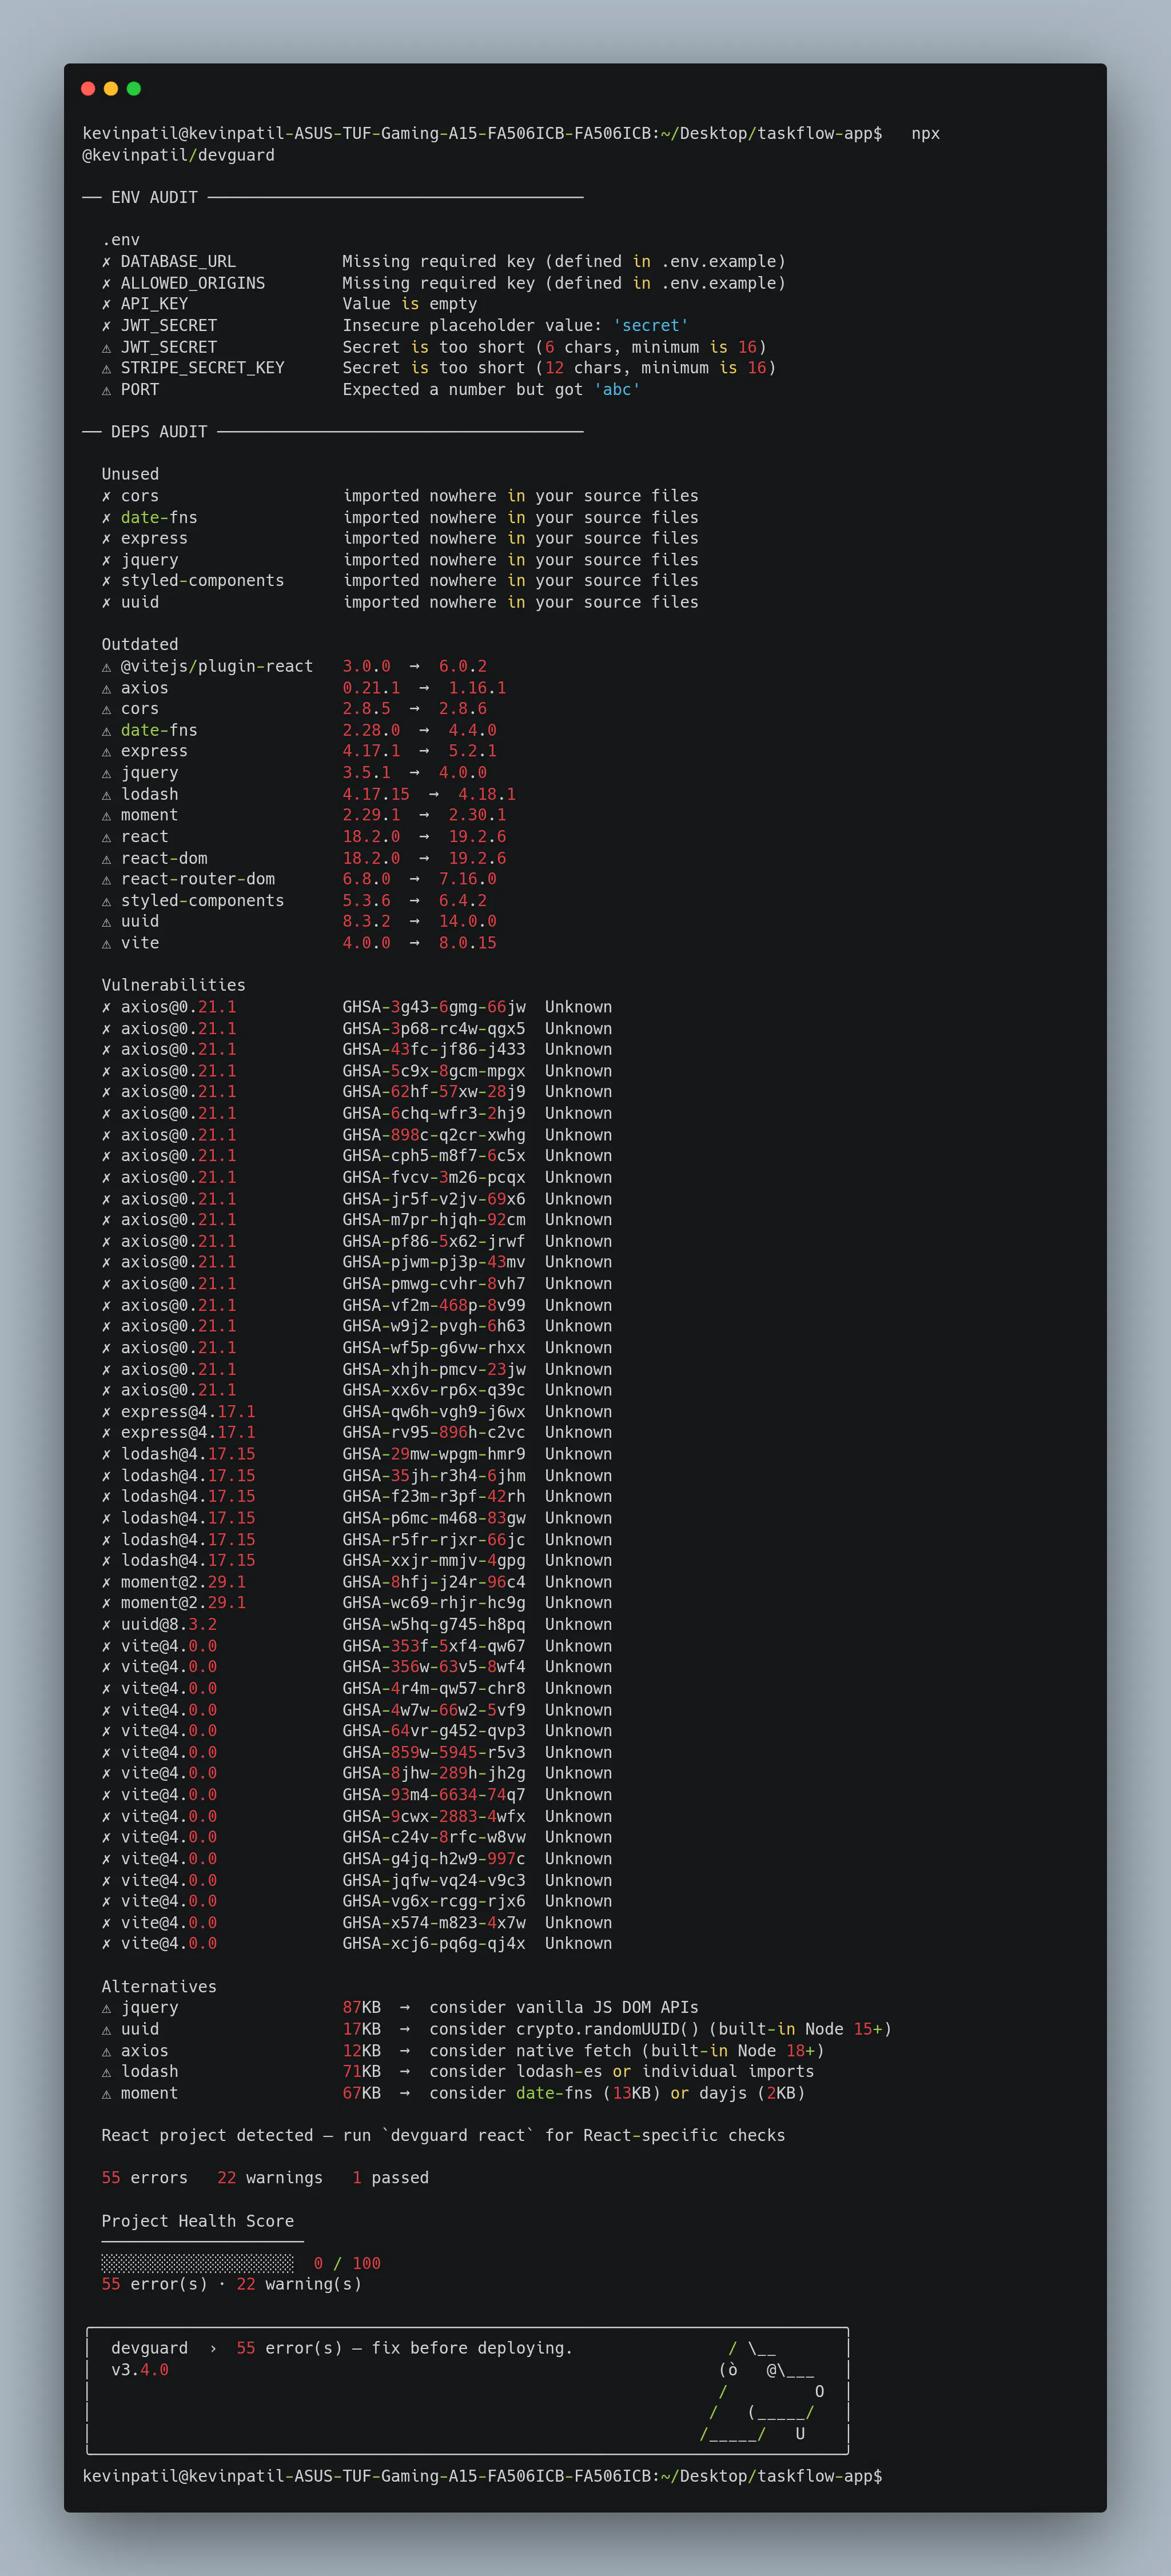Viewport: 1171px width, 2576px height.
Task: Select the 'consider native fetch' suggestion
Action: coord(530,2050)
